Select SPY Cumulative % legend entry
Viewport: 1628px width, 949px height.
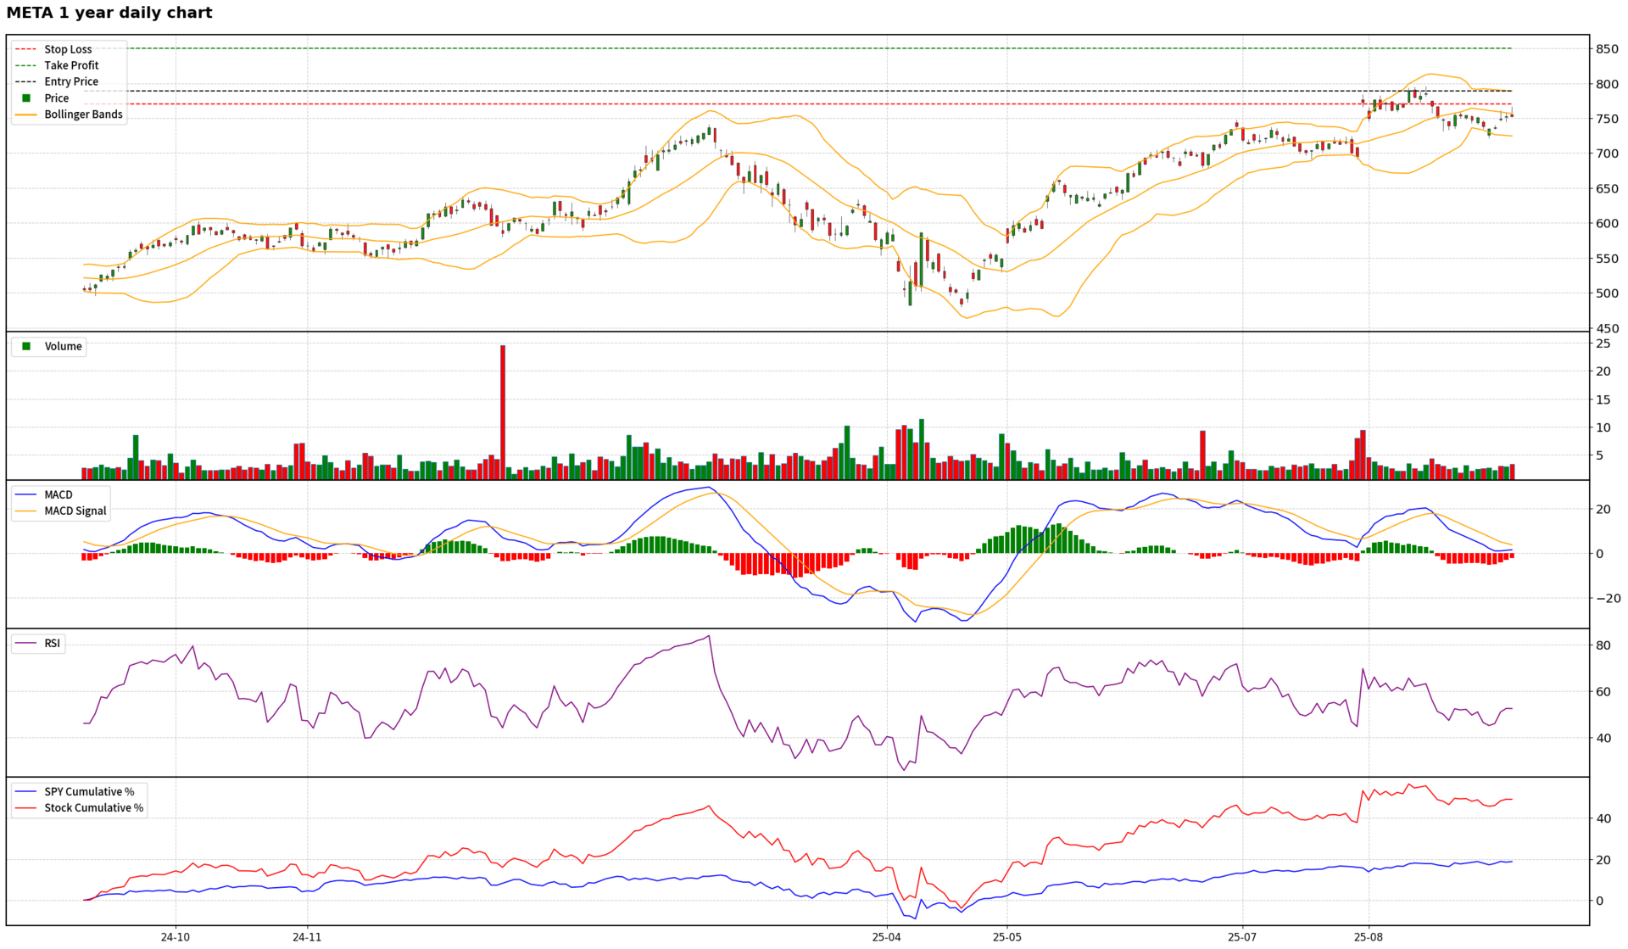(x=89, y=791)
